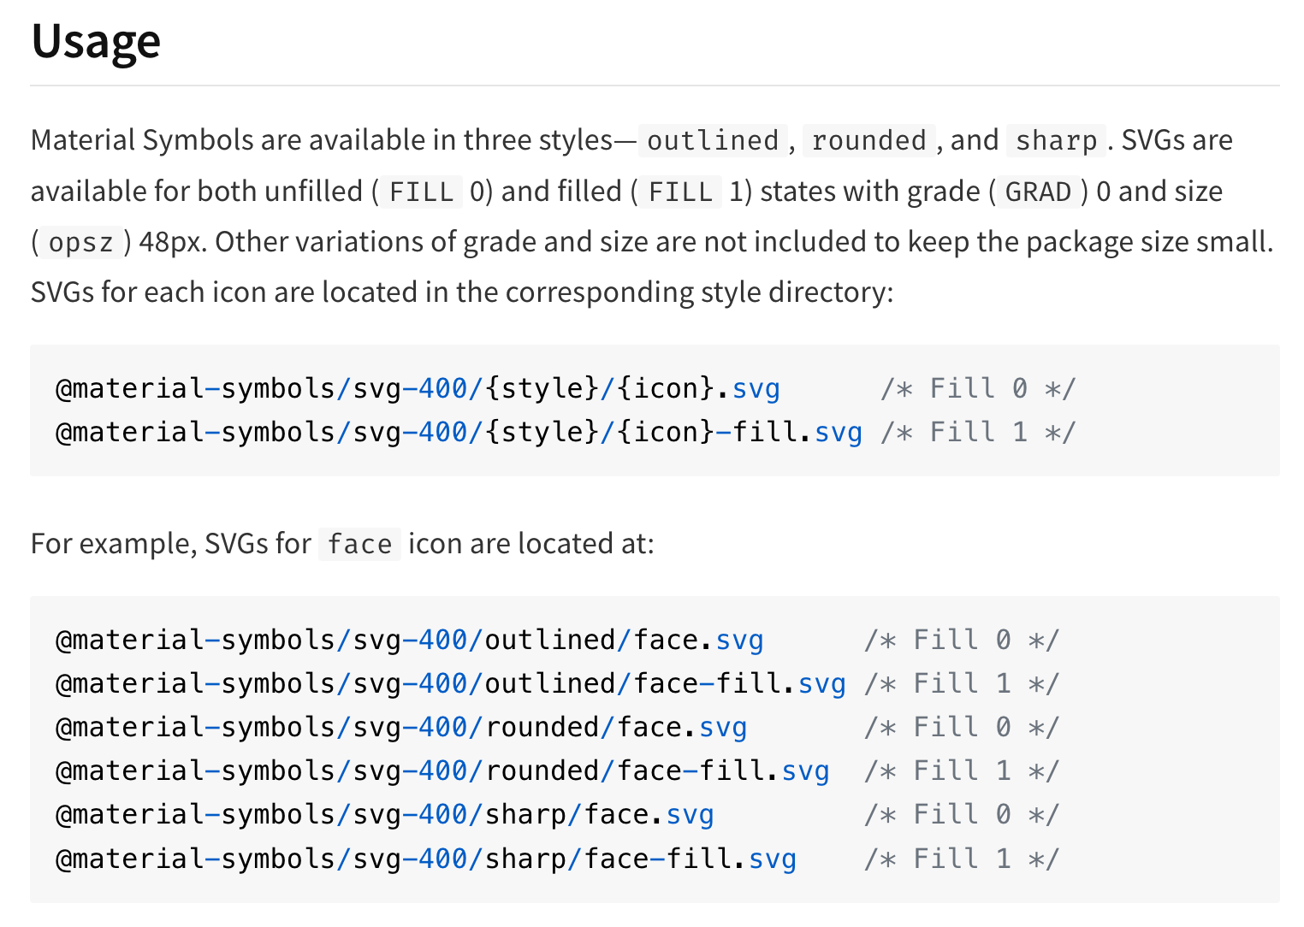This screenshot has width=1304, height=927.
Task: Click the outlined/face-fill.svg path line
Action: (x=450, y=684)
